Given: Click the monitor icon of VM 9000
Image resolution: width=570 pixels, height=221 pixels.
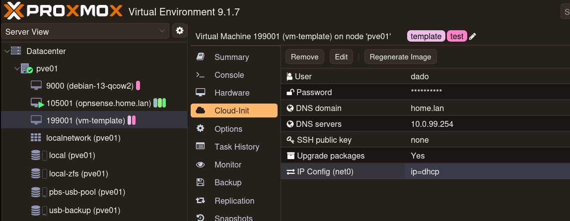Looking at the screenshot, I should [x=36, y=86].
